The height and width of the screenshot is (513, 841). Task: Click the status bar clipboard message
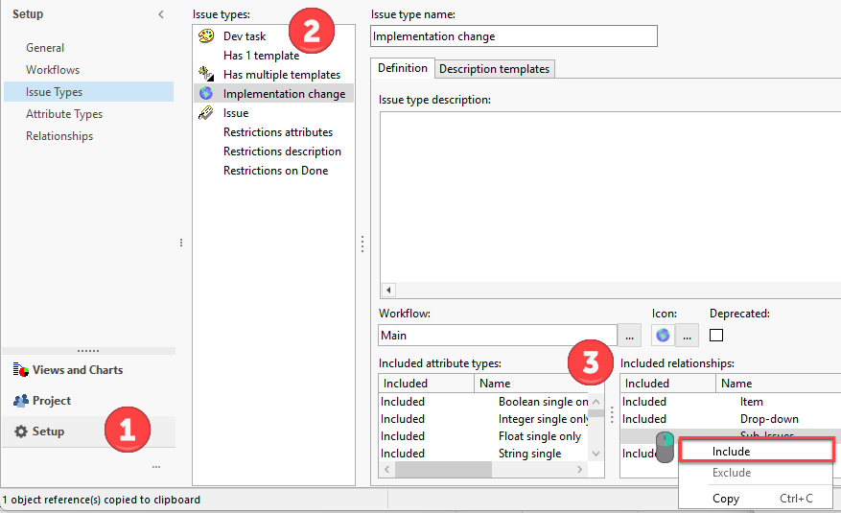coord(102,500)
